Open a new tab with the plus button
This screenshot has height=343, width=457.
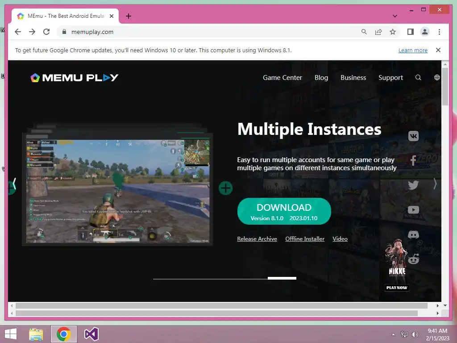[x=129, y=16]
